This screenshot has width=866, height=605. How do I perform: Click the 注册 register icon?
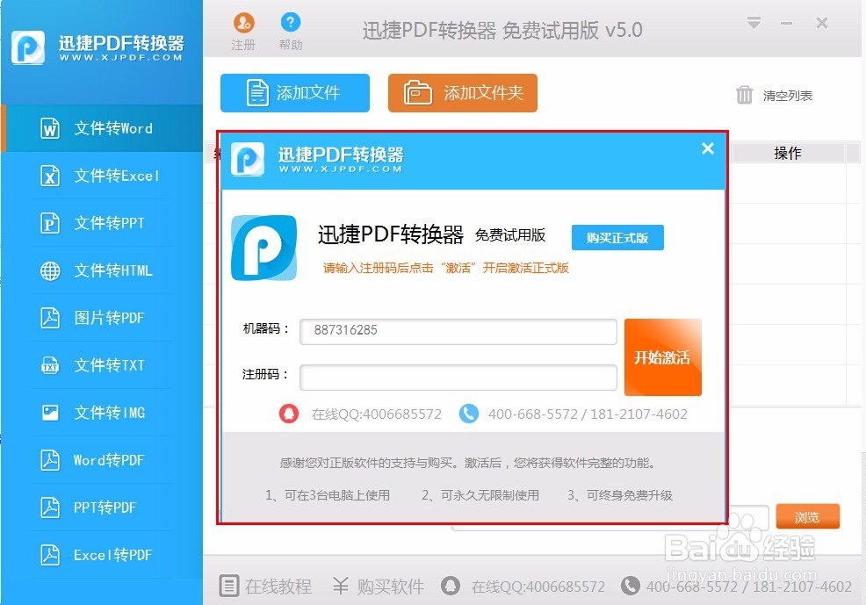243,23
